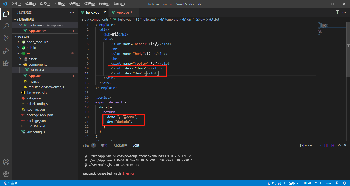Open .browserslistrc file
350x186 pixels.
(45, 92)
